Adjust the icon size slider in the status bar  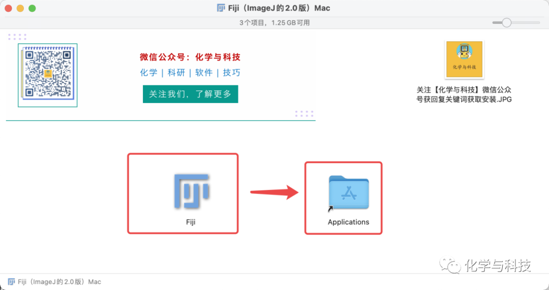point(506,23)
